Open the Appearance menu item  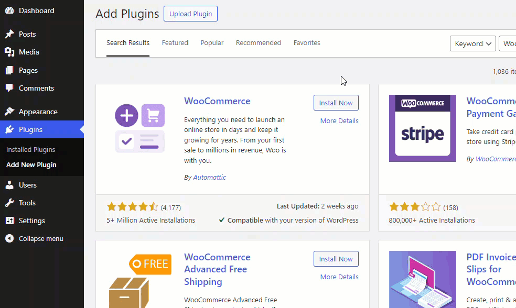[42, 112]
